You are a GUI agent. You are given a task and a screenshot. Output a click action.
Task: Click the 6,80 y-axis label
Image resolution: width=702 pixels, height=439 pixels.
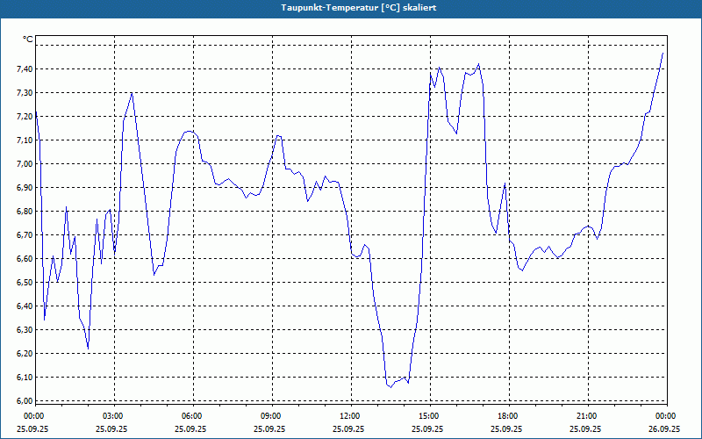tap(25, 212)
